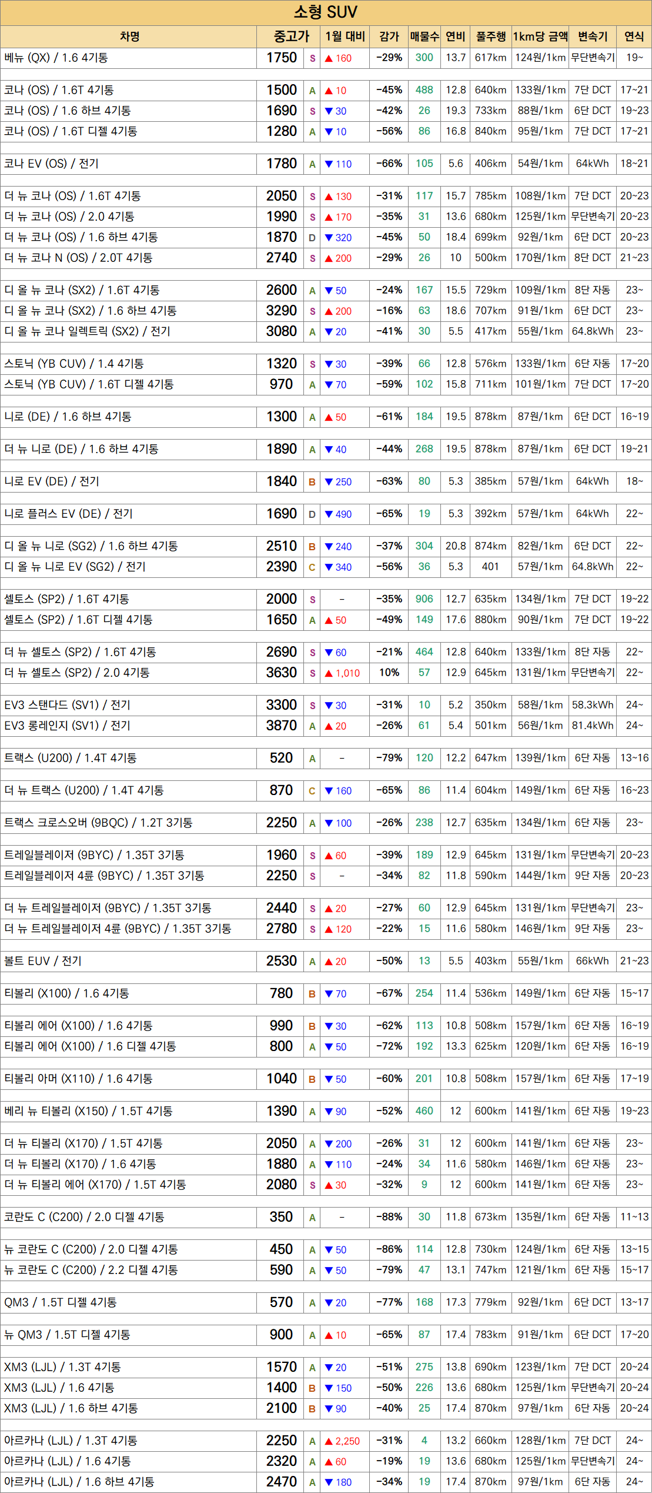
Task: Click the red up arrow beside 1,010
Action: coord(329,673)
